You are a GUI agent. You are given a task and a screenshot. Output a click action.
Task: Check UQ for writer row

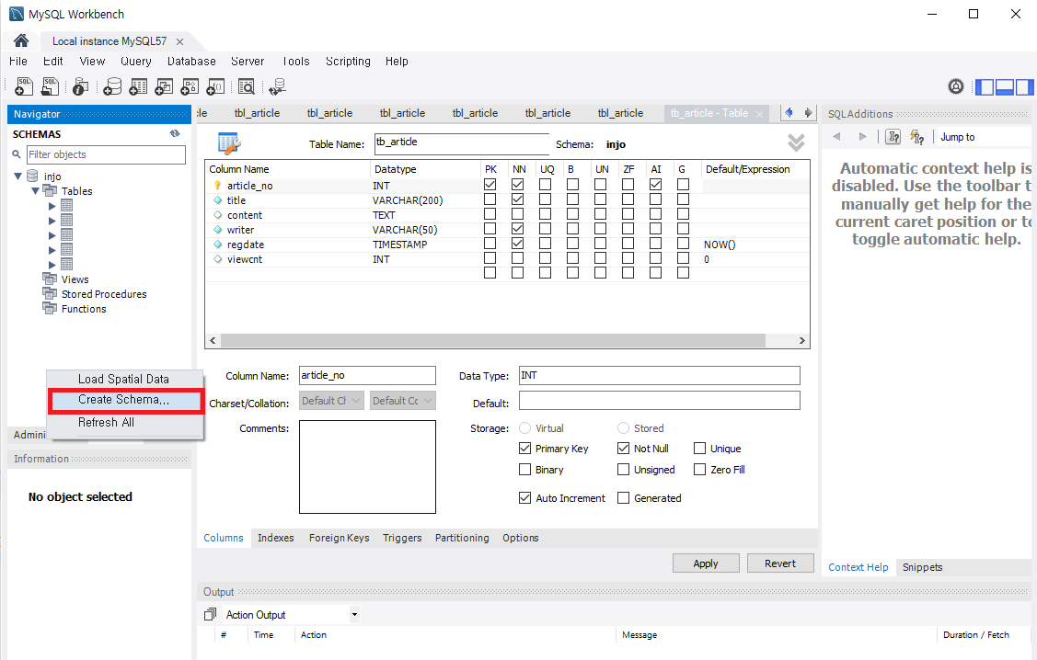(x=545, y=229)
